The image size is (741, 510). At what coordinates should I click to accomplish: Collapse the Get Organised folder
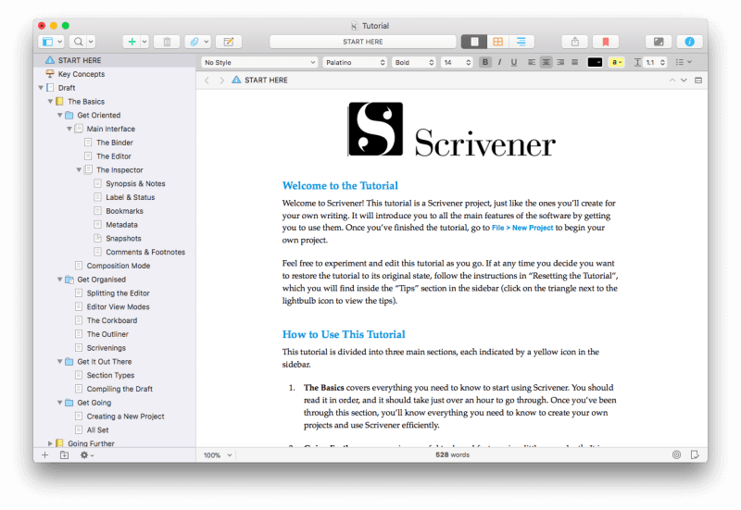click(60, 280)
